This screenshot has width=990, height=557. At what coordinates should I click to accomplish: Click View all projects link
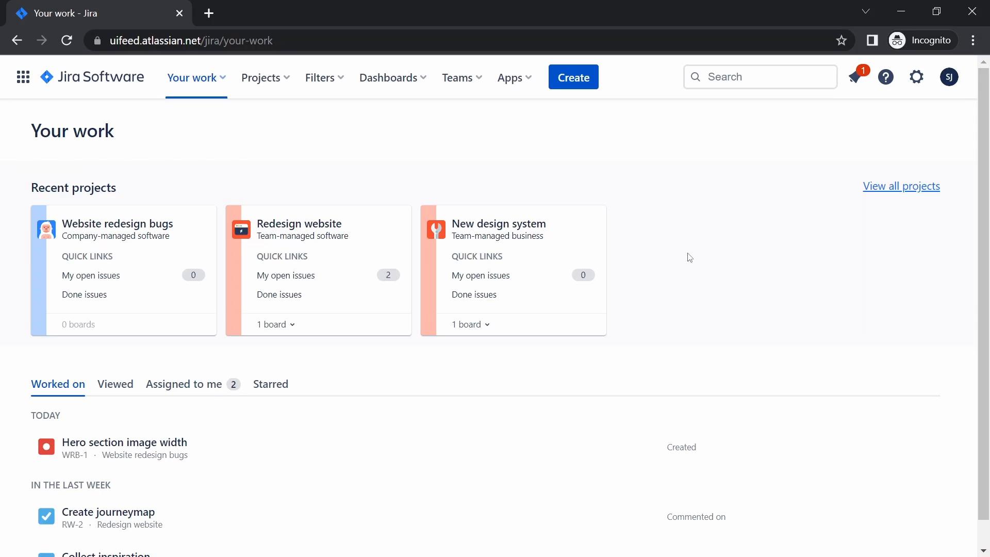tap(902, 186)
